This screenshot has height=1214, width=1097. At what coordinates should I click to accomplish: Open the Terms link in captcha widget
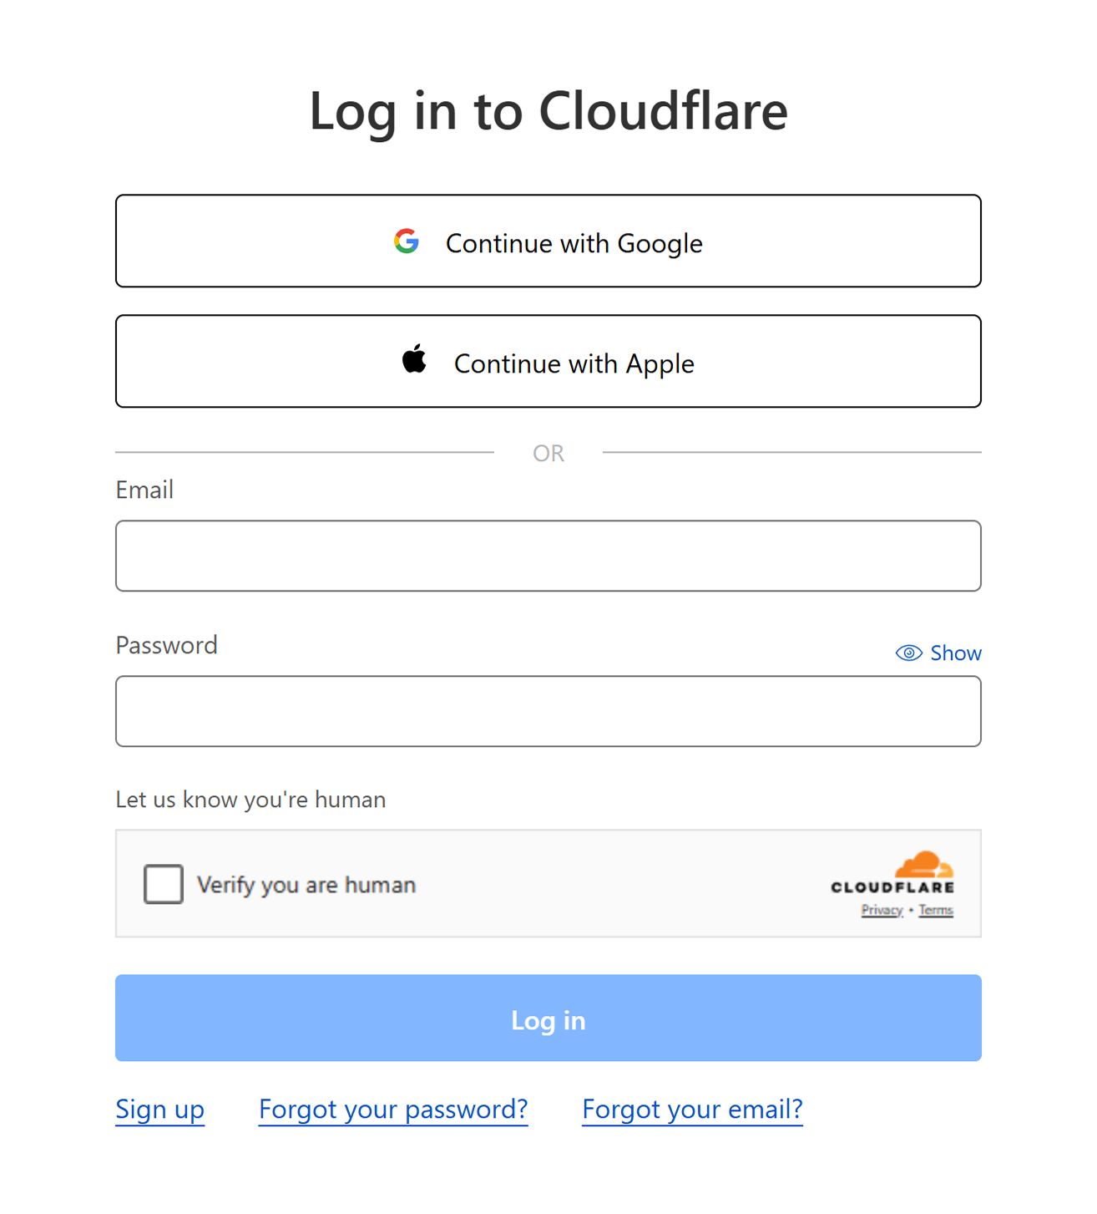936,911
